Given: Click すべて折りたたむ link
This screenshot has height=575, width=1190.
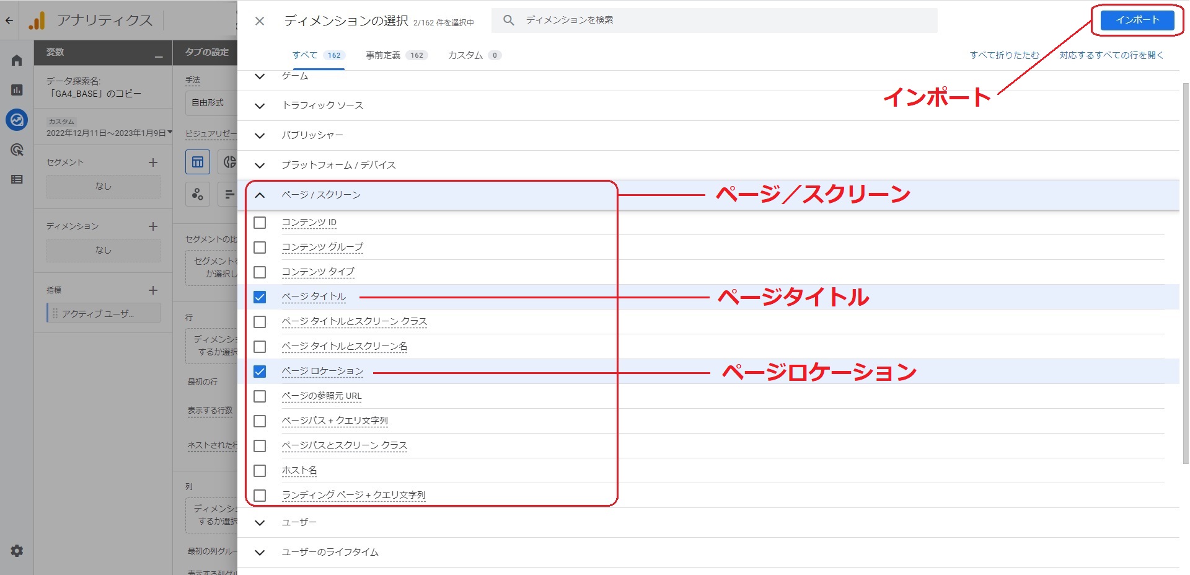Looking at the screenshot, I should click(x=1004, y=55).
